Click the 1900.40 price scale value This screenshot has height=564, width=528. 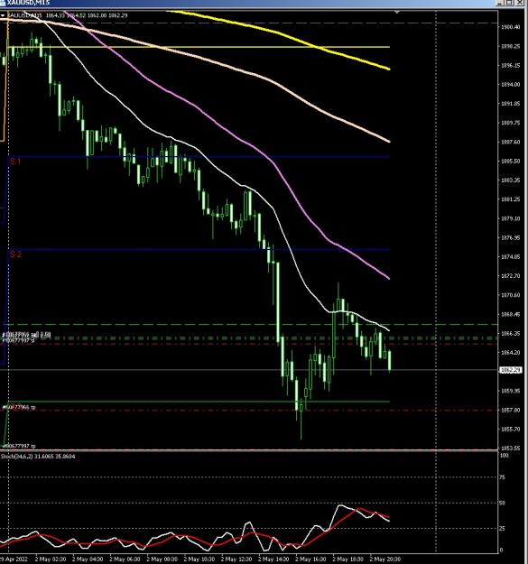(x=510, y=27)
